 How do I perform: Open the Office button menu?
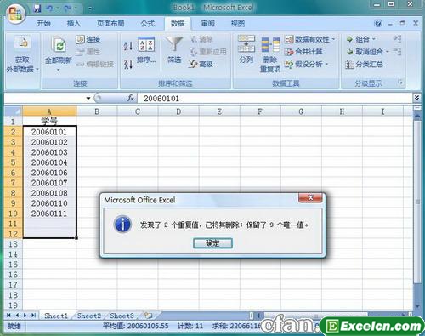[15, 14]
